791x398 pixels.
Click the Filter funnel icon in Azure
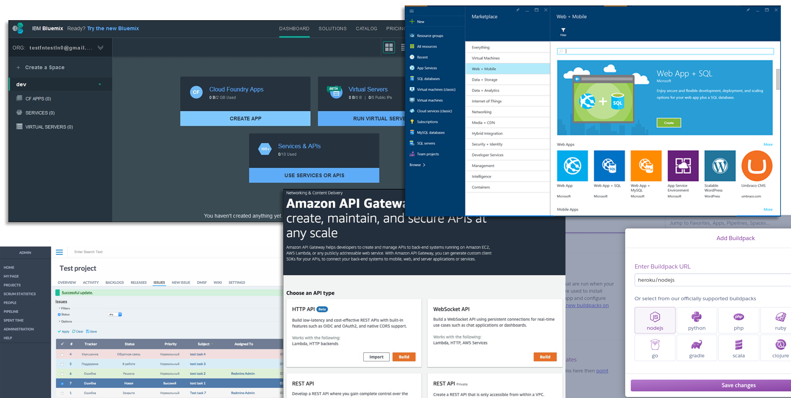563,30
